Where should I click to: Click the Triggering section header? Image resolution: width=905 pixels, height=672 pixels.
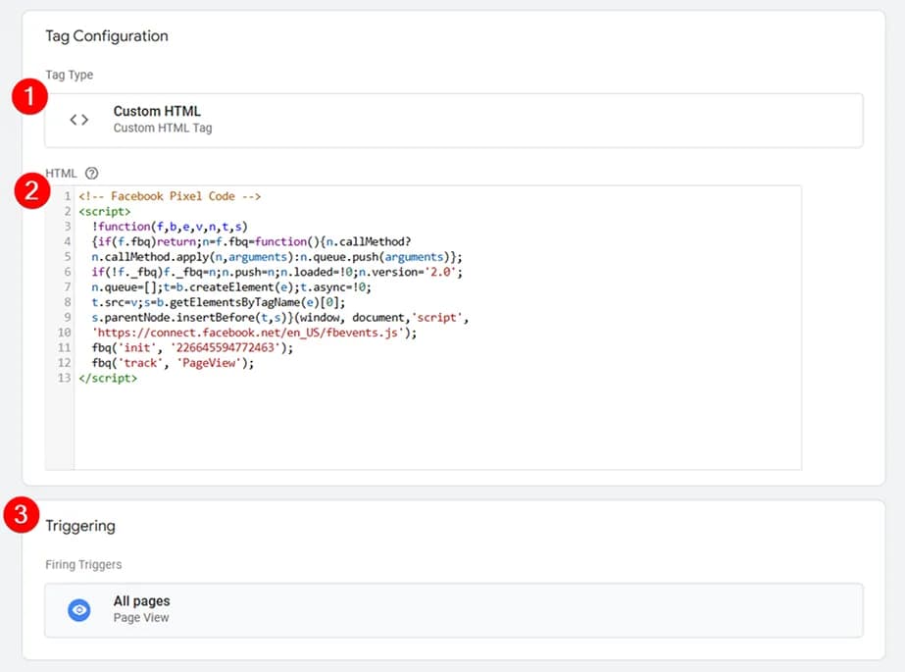pyautogui.click(x=80, y=526)
